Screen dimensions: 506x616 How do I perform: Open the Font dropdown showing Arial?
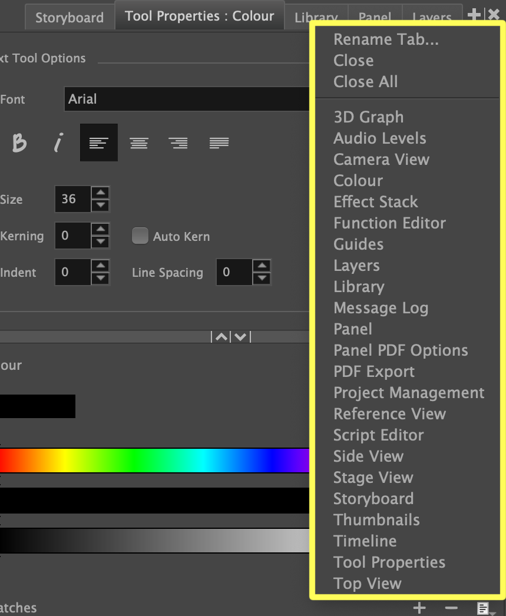pos(186,99)
